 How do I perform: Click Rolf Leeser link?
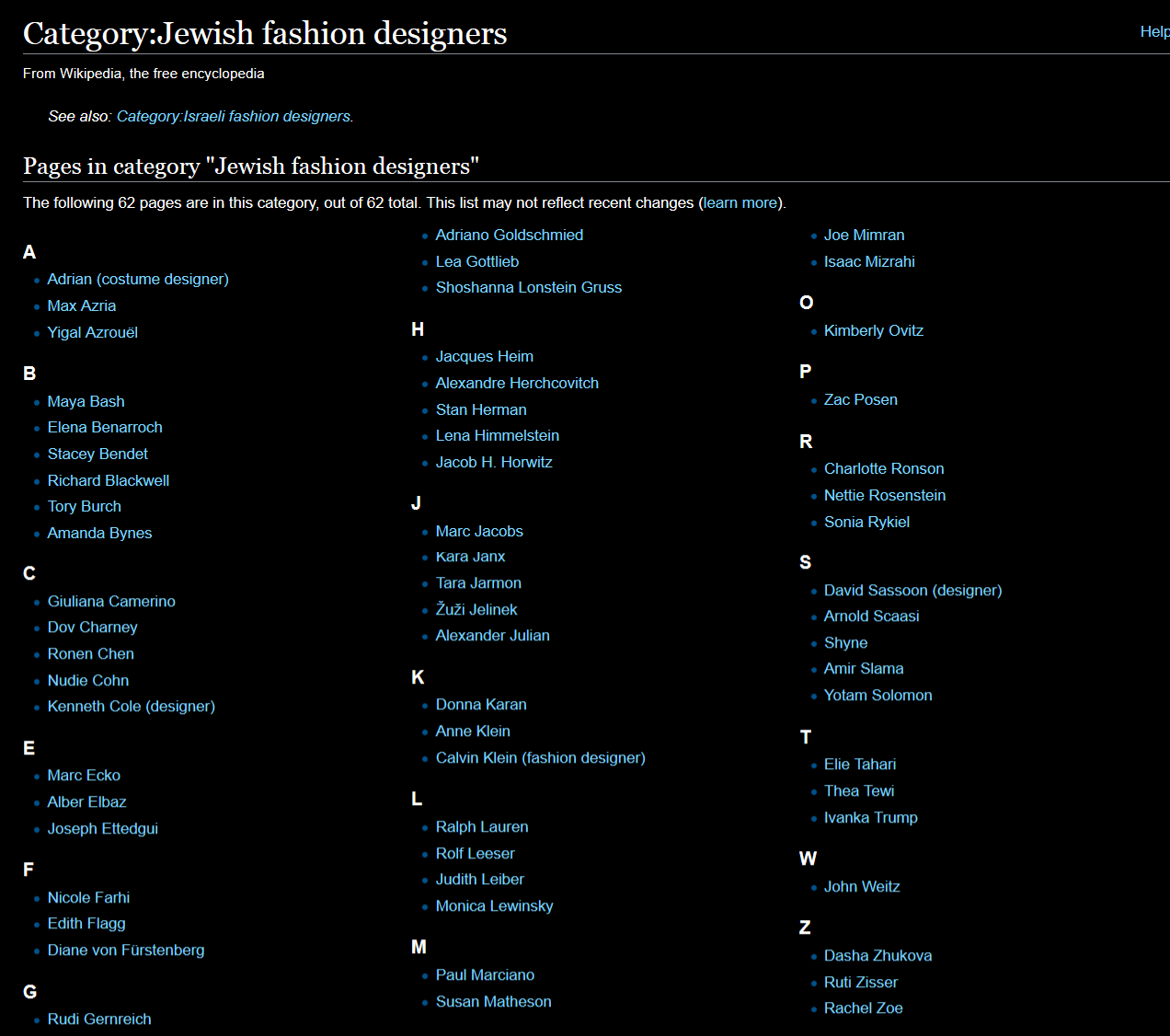[x=476, y=853]
